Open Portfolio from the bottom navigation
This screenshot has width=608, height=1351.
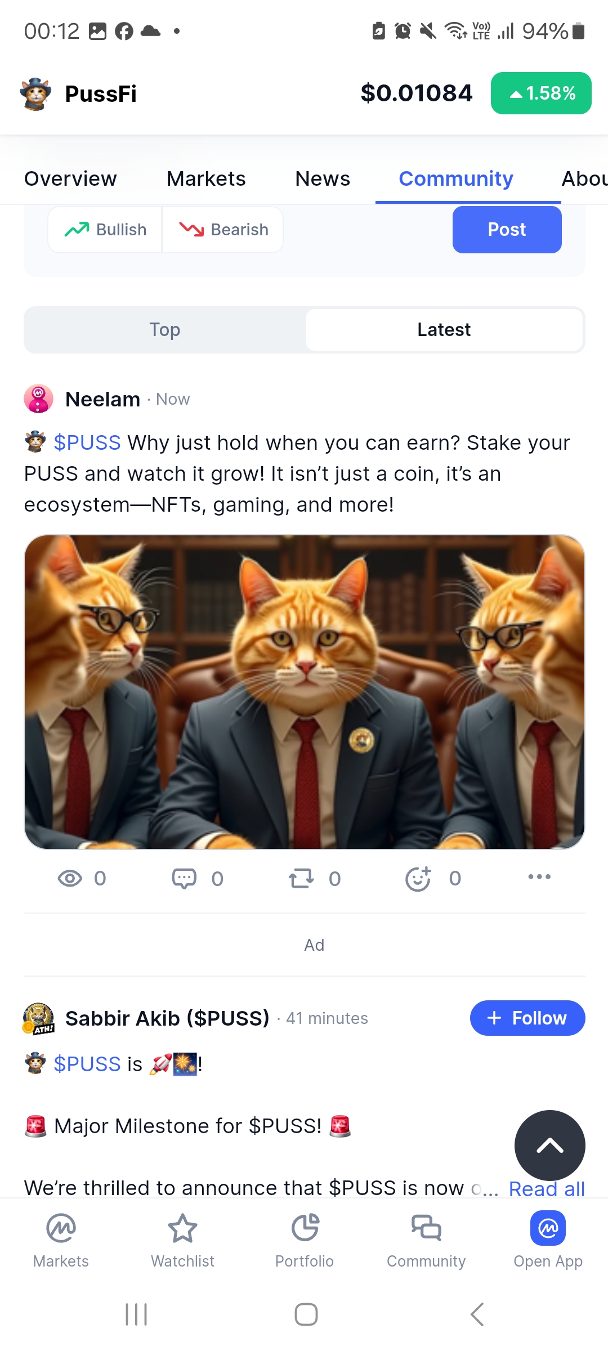tap(305, 1241)
